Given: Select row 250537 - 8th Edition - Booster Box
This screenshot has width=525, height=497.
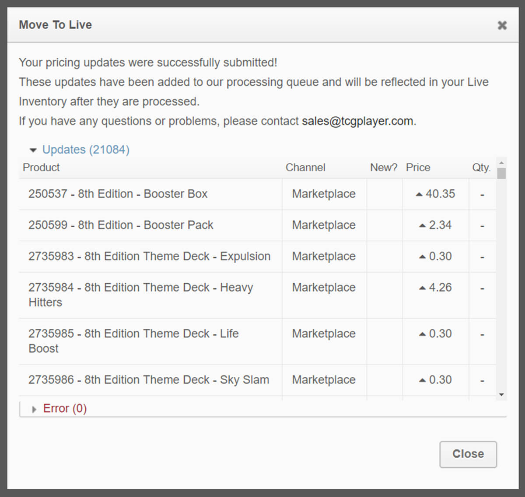Looking at the screenshot, I should click(118, 194).
